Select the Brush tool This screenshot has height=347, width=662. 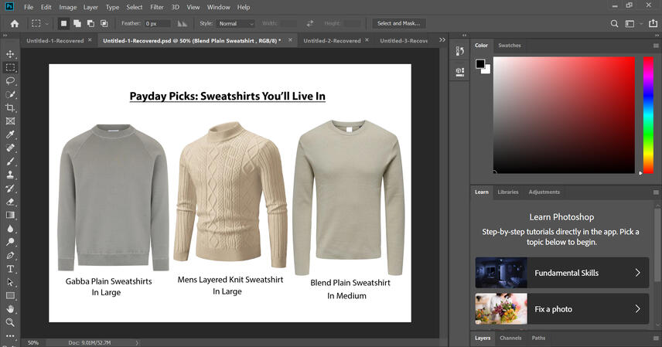(x=10, y=162)
